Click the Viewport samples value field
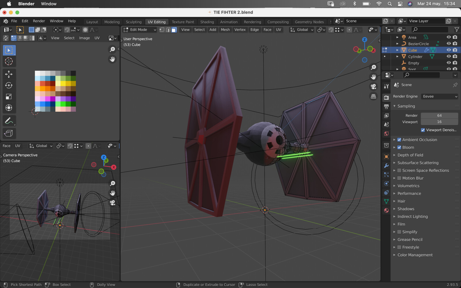461x288 pixels. pyautogui.click(x=439, y=122)
